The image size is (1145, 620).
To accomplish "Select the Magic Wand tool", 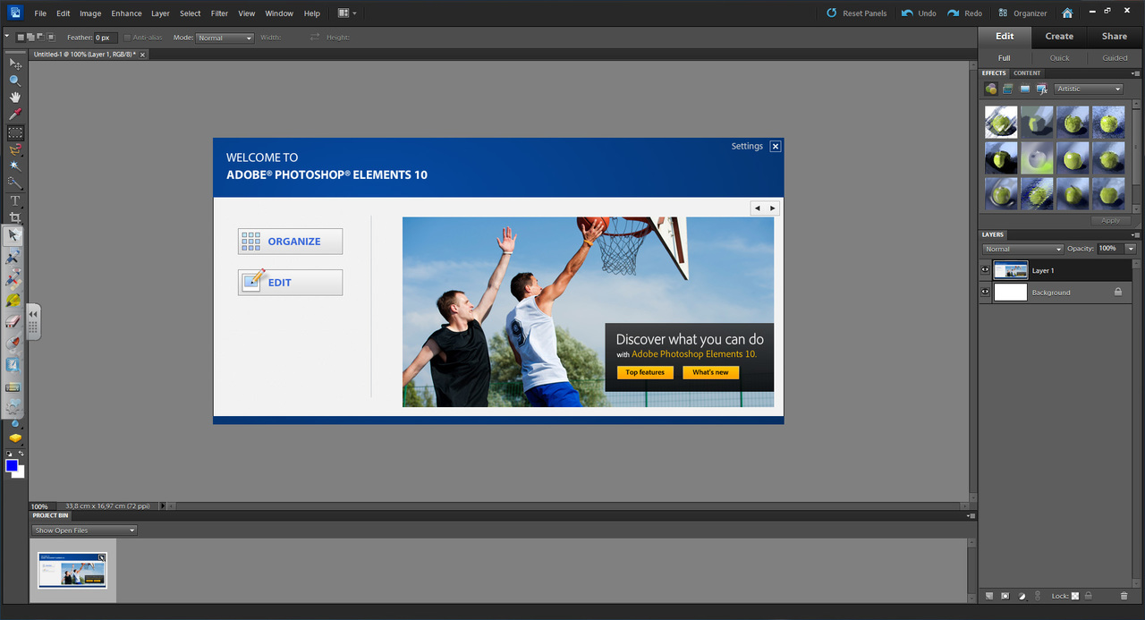I will 15,166.
